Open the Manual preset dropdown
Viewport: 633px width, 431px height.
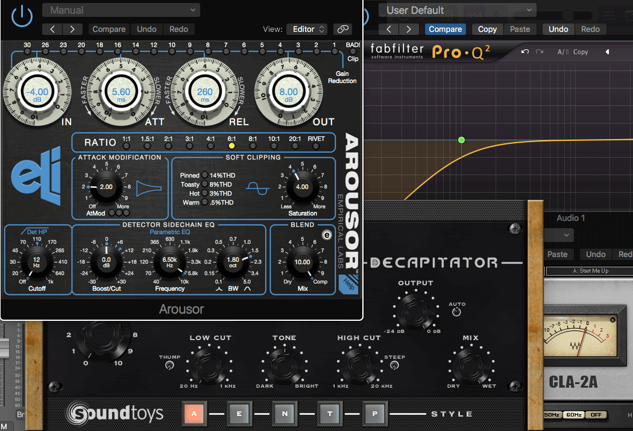(121, 10)
